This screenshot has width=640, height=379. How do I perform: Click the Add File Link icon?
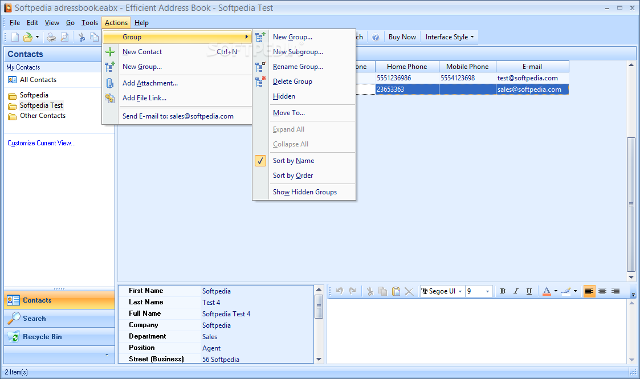pyautogui.click(x=110, y=98)
